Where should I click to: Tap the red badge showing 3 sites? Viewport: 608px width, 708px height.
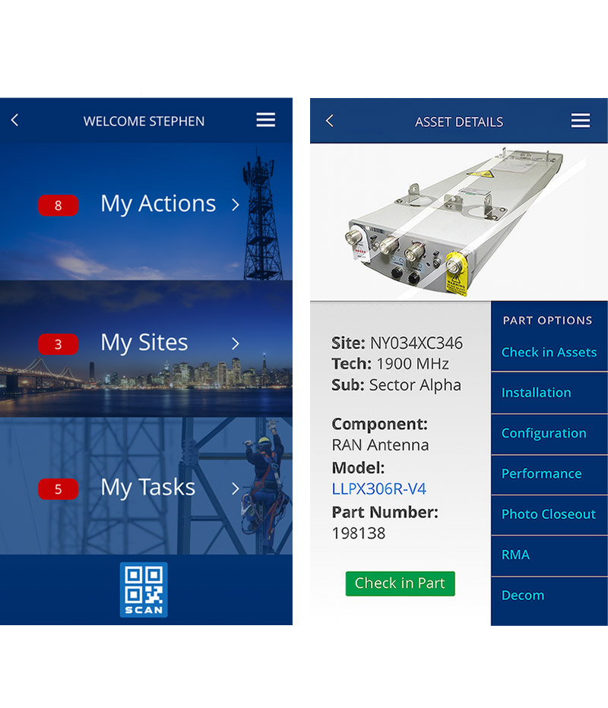click(59, 344)
